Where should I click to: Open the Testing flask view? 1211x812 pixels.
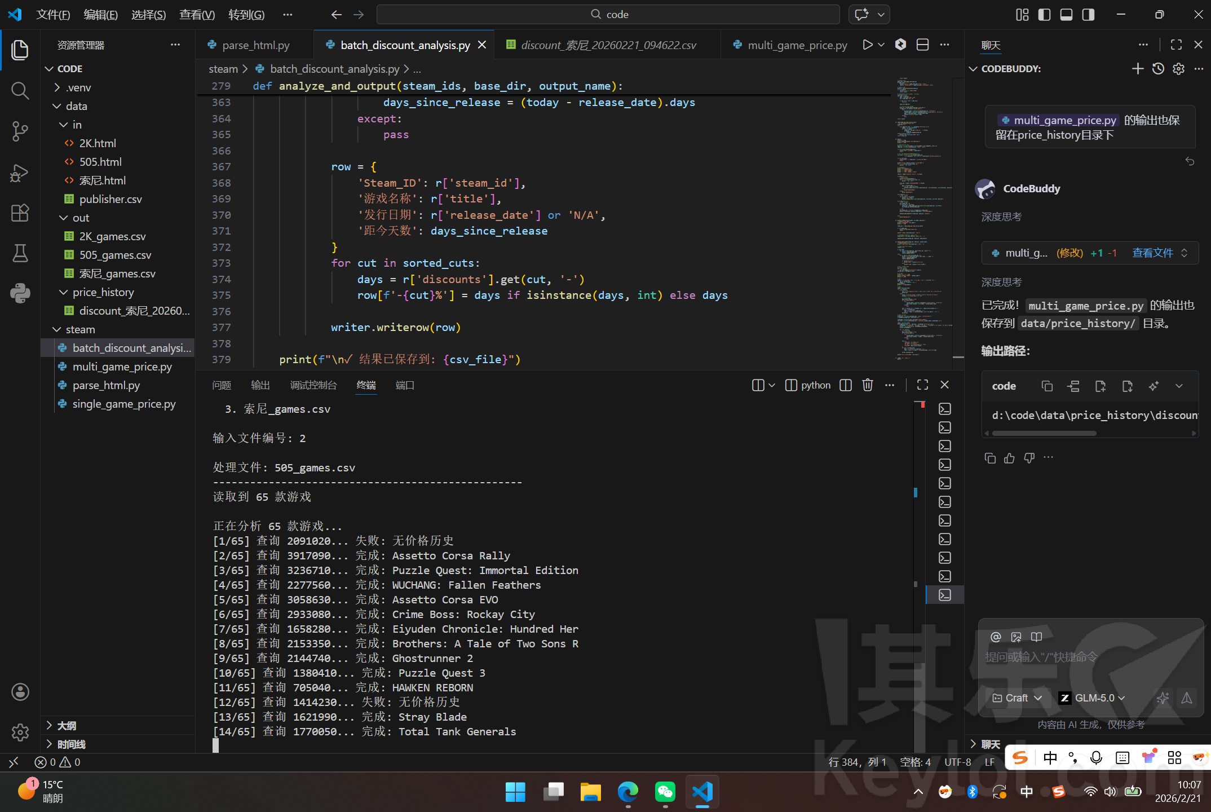pos(20,253)
